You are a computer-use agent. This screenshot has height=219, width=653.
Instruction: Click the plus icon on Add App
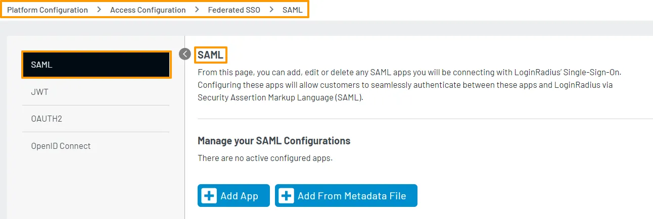coord(209,196)
